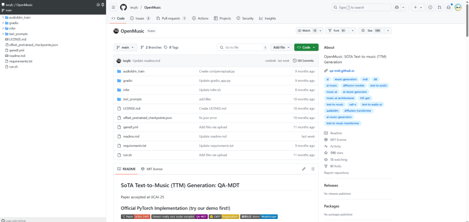Open the qa-mdt.github.io website link
Viewport: 469px width, 222px height.
pyautogui.click(x=342, y=71)
